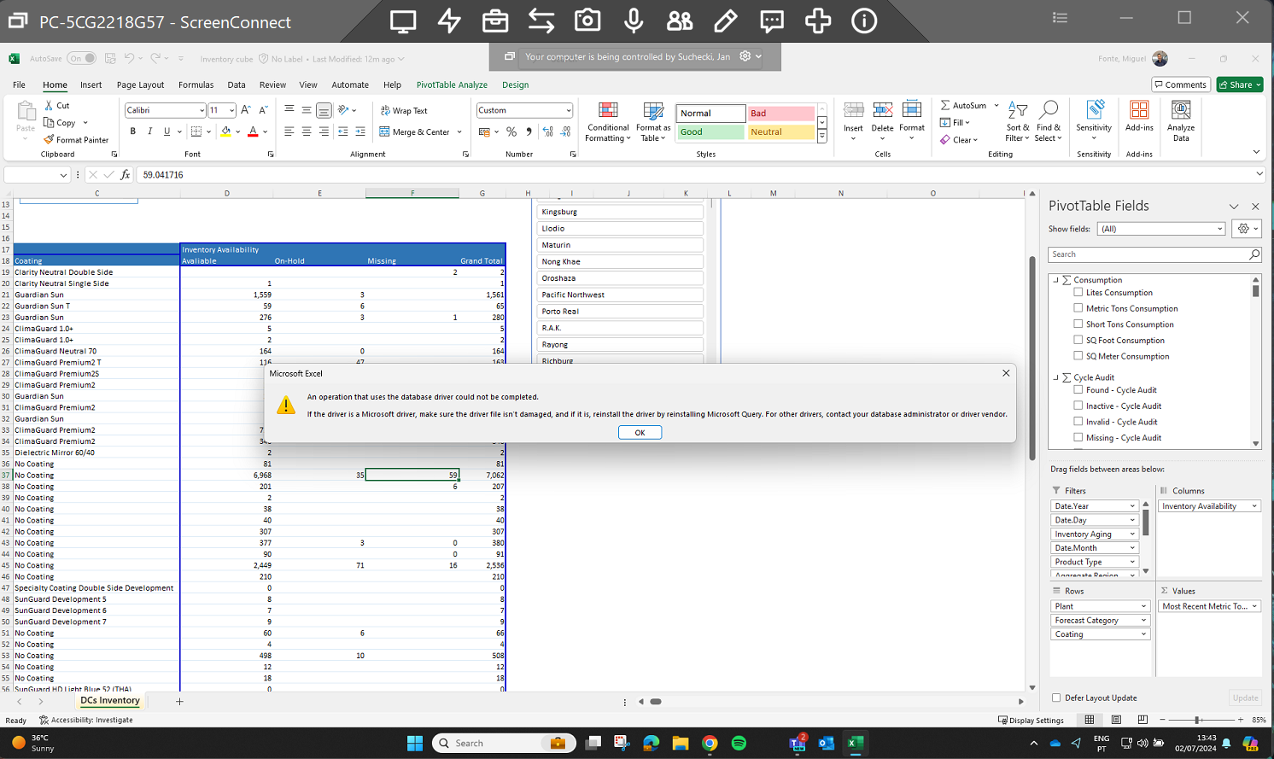Open Find & Select tool
Screen dimensions: 1274x759
pos(1049,121)
